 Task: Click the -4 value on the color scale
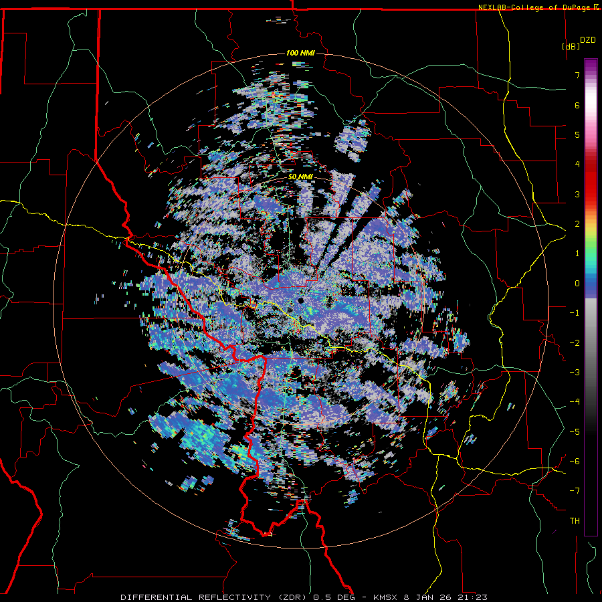575,402
